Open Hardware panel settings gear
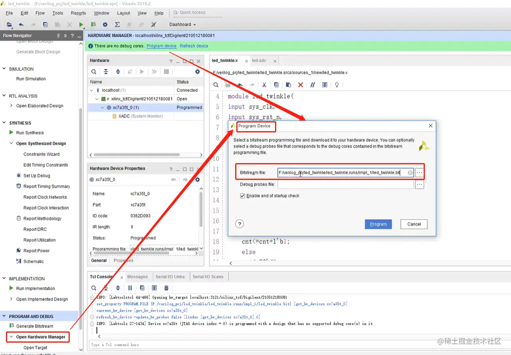This screenshot has width=511, height=355. (x=197, y=72)
